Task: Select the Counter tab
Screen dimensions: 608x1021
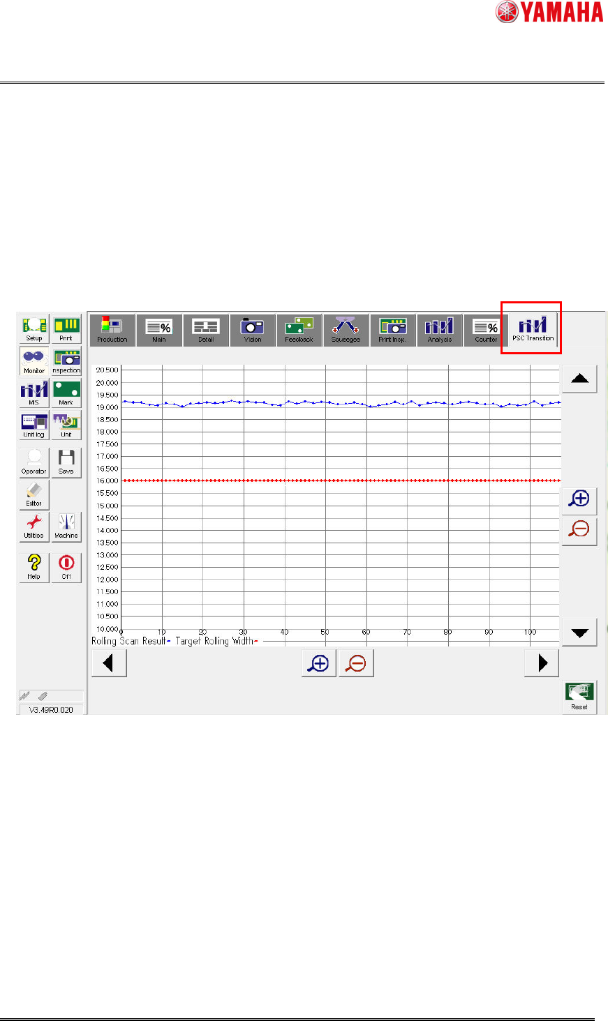Action: pyautogui.click(x=487, y=330)
